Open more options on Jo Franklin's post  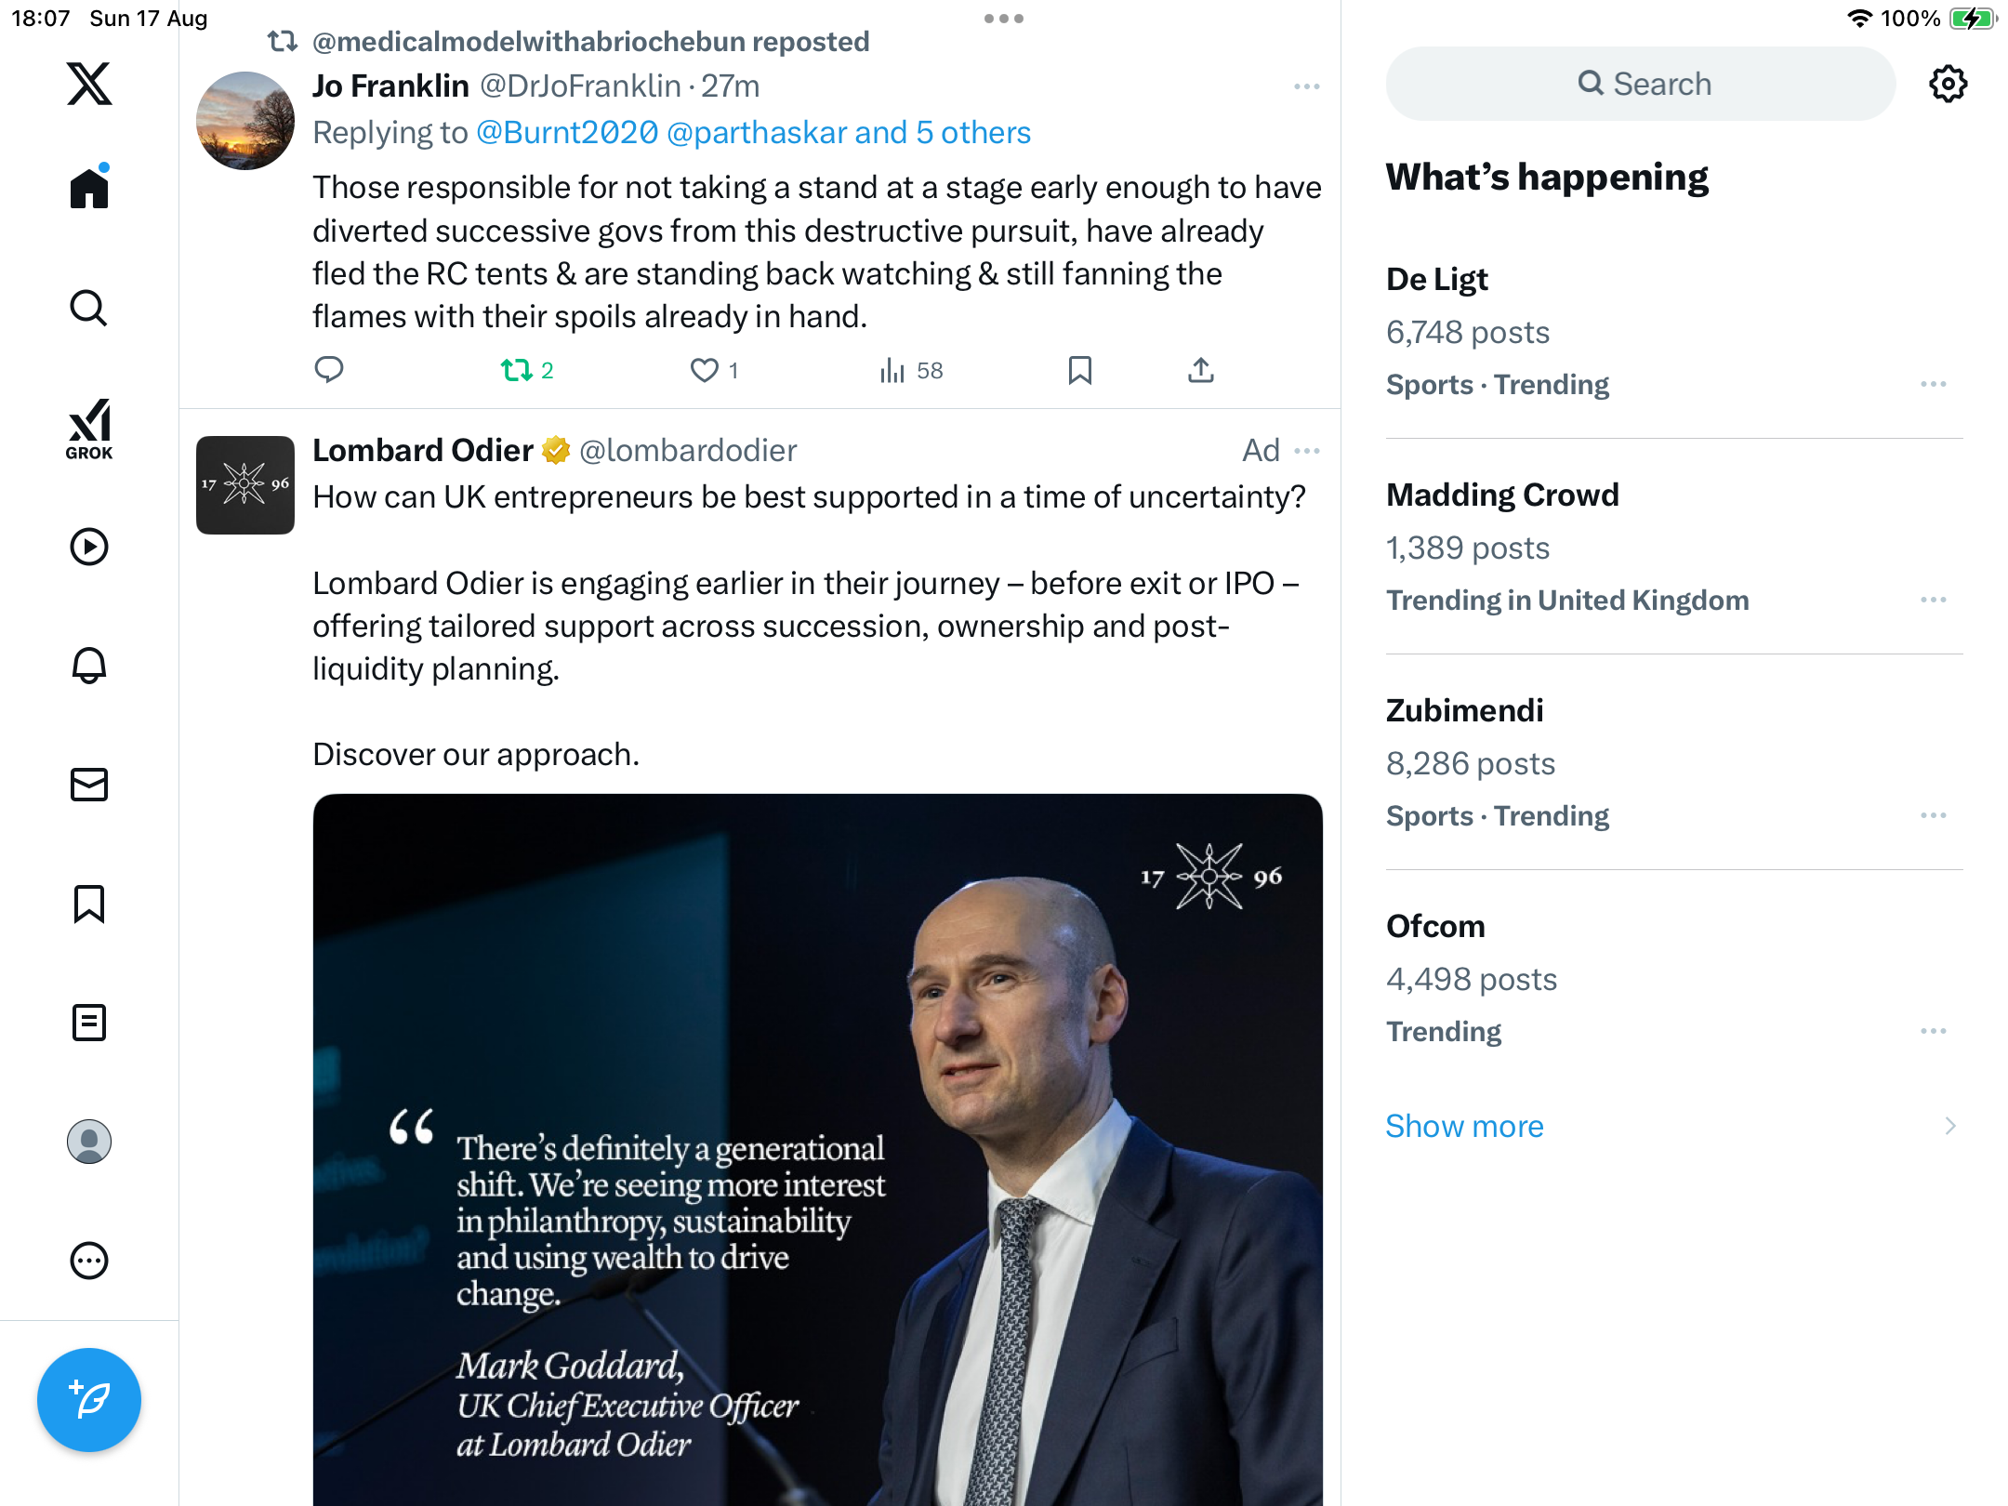coord(1307,86)
